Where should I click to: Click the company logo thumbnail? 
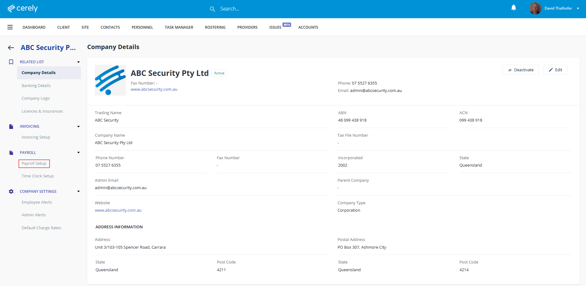110,80
